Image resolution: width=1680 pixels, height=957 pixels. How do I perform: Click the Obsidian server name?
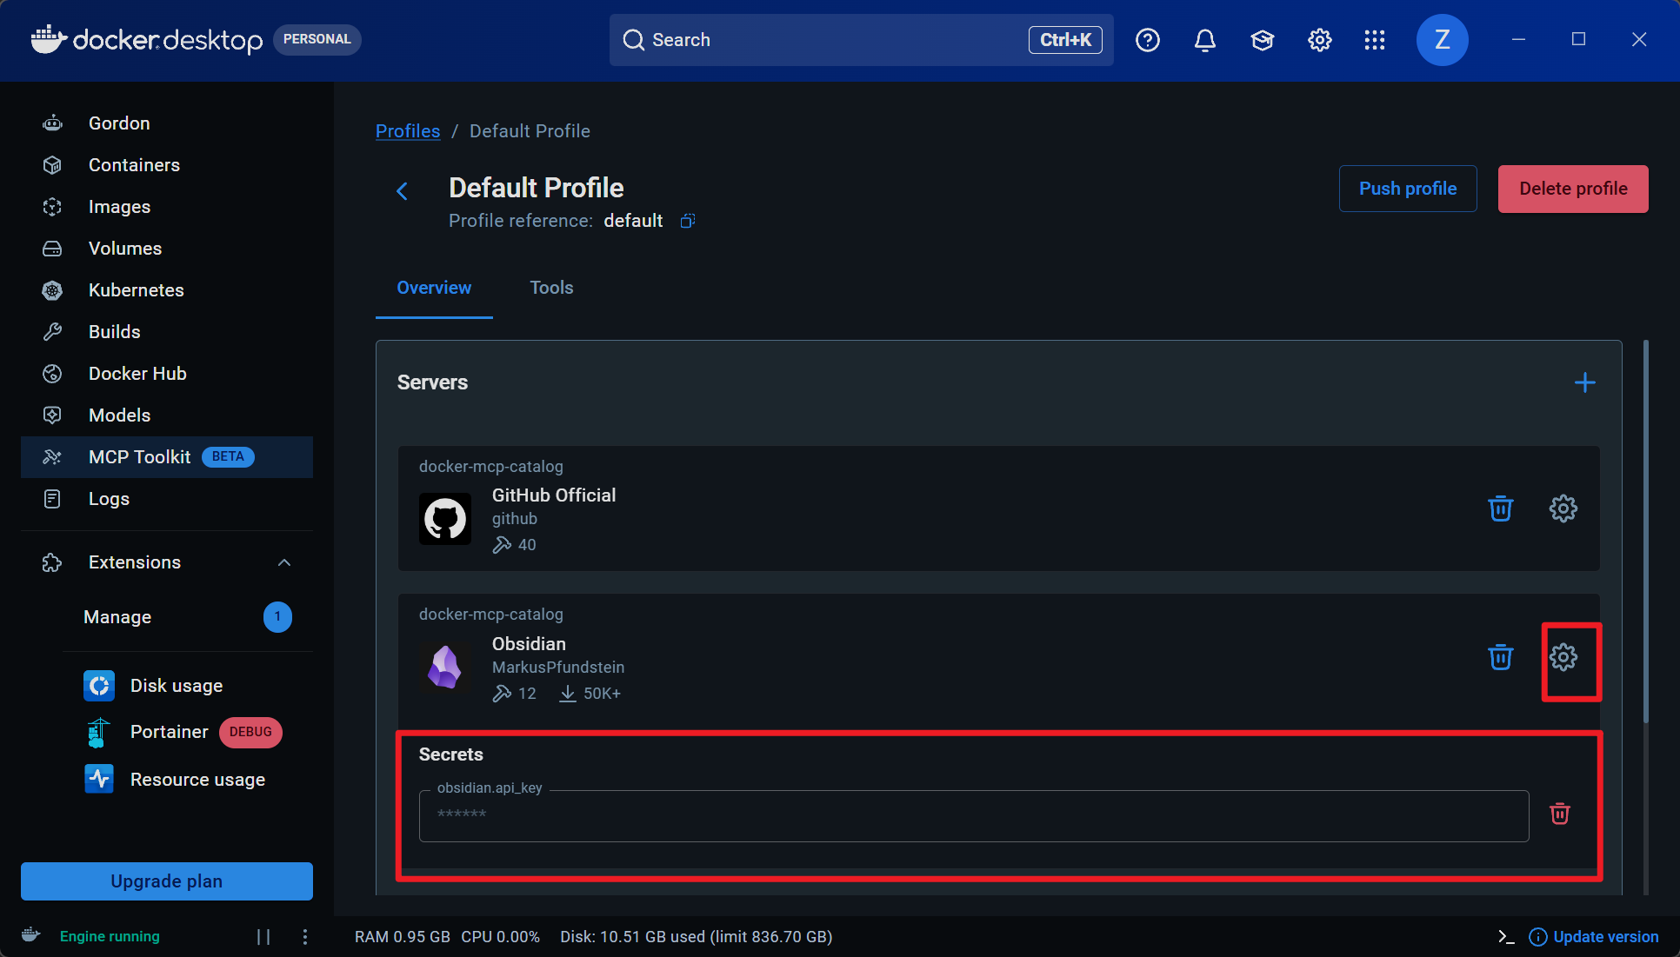click(529, 644)
